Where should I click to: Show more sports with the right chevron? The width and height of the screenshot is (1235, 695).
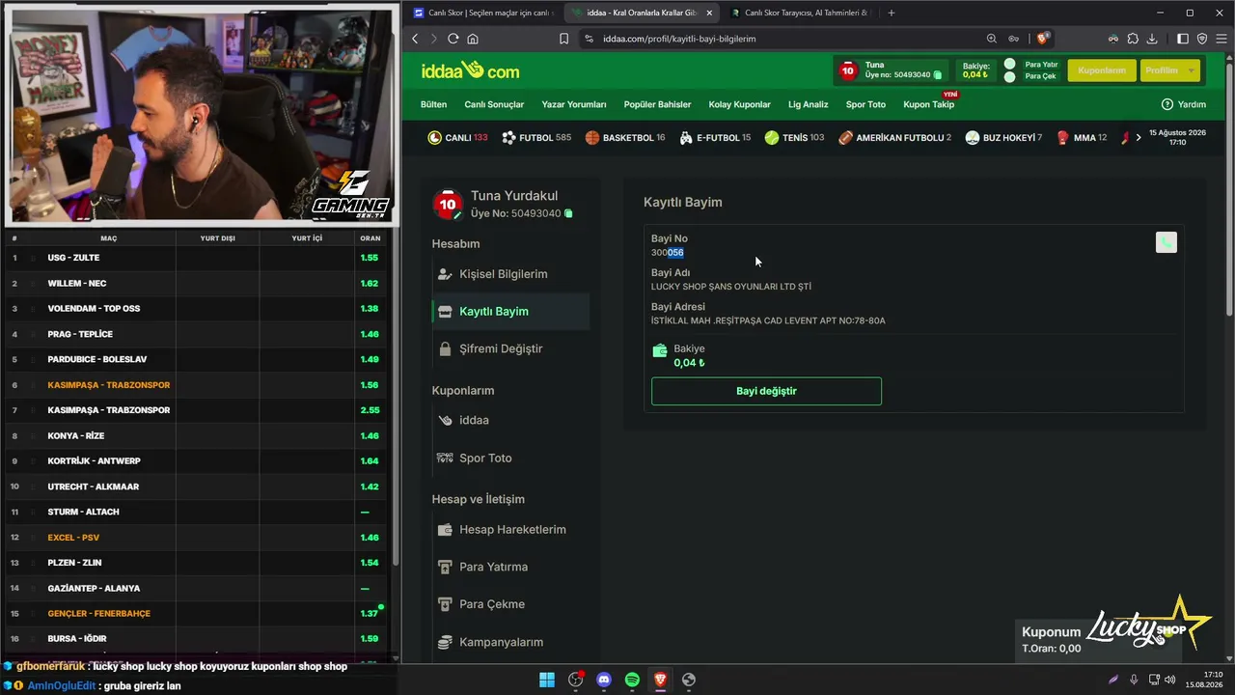(1139, 138)
